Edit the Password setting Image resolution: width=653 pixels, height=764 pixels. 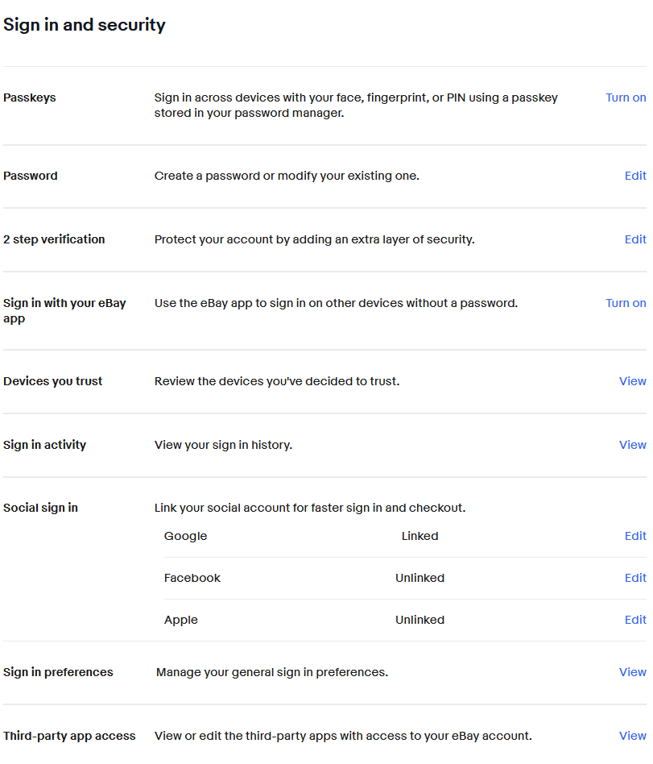pyautogui.click(x=635, y=176)
